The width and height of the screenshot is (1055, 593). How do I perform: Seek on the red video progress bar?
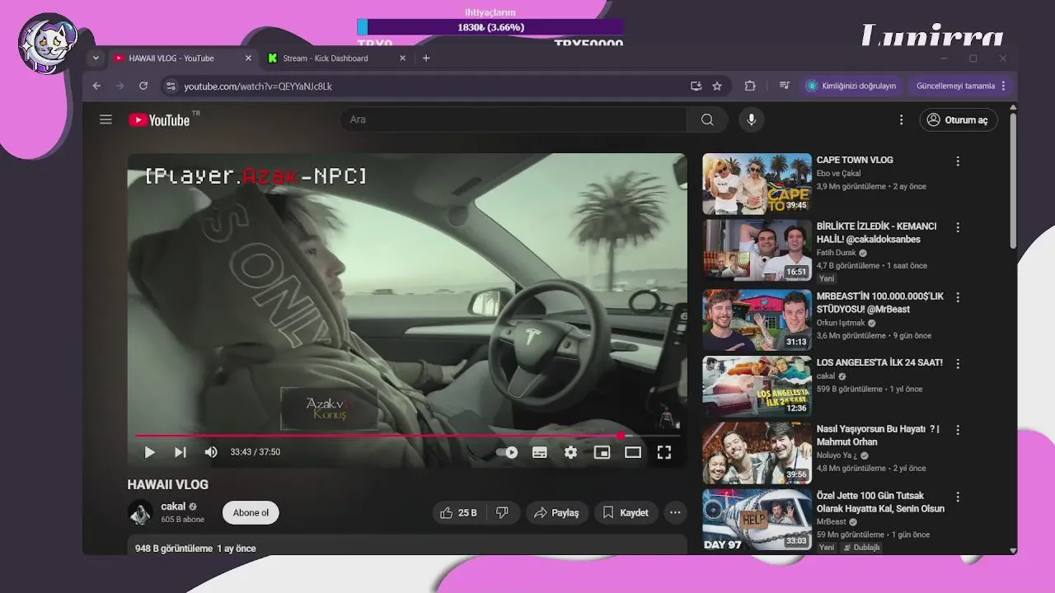[x=407, y=436]
